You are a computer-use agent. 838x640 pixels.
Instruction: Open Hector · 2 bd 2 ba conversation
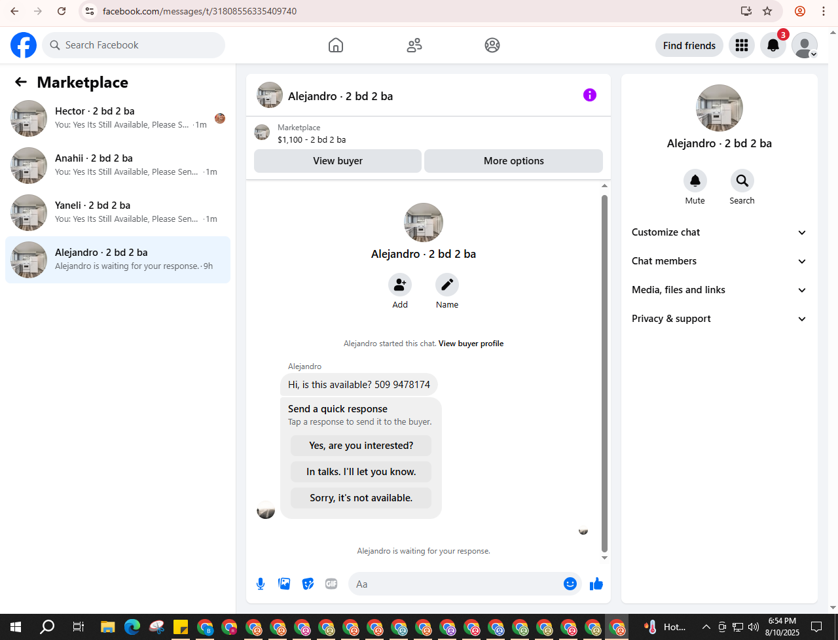click(118, 118)
